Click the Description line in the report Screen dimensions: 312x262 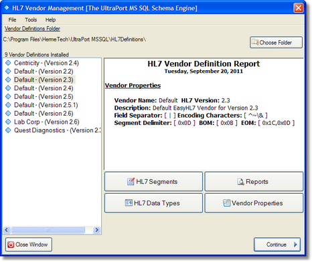[186, 108]
